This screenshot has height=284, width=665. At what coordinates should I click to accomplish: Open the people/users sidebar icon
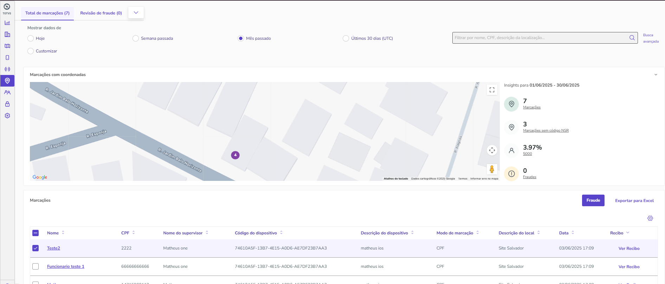[7, 93]
